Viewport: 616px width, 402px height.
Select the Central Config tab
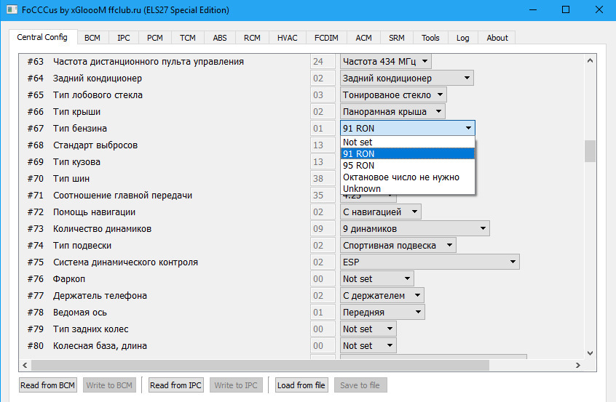(42, 37)
